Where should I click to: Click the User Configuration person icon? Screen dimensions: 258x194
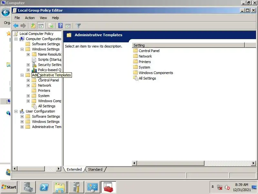(22, 111)
